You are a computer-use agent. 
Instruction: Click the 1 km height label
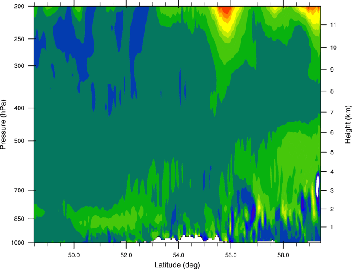[332, 227]
